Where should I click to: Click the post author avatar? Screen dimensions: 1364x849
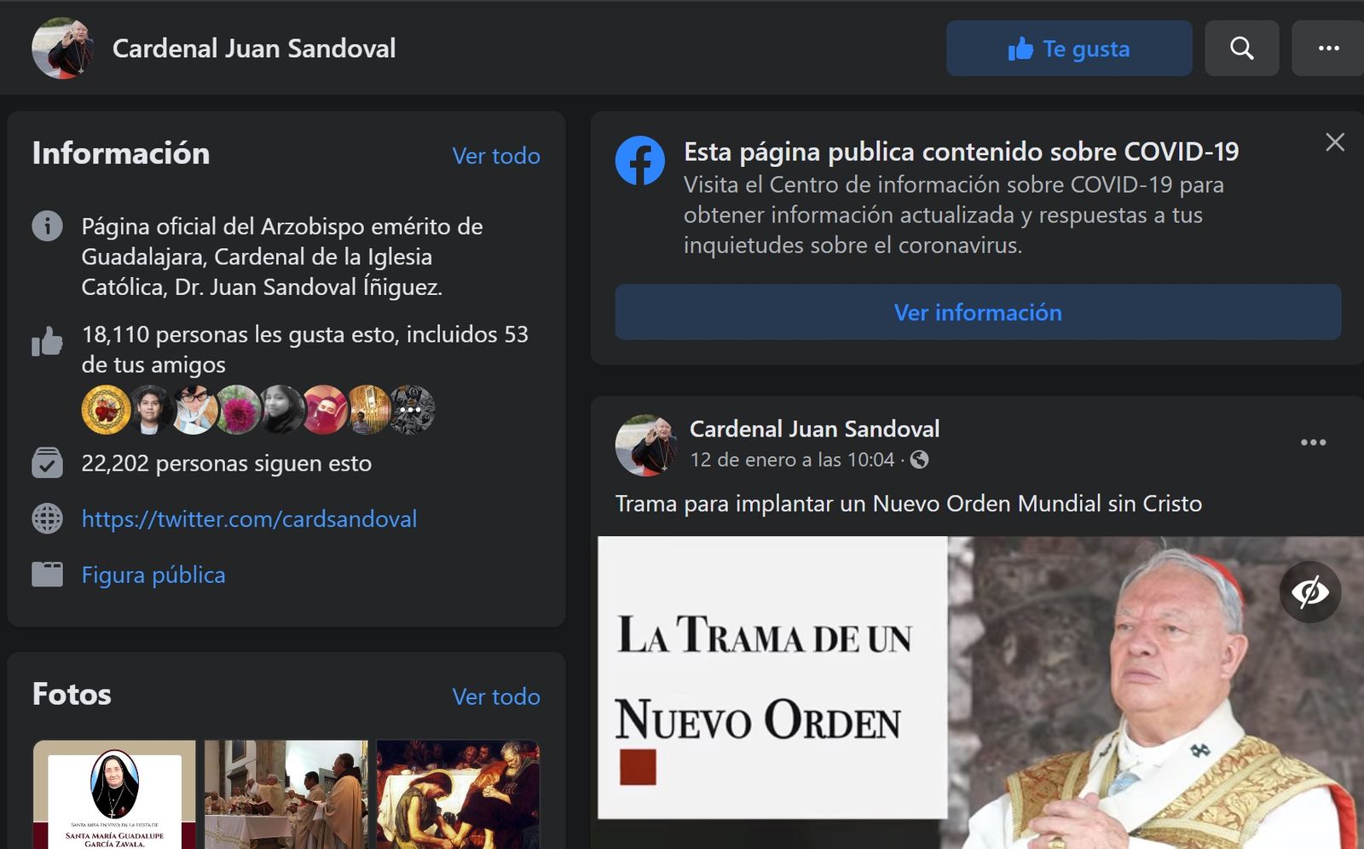pyautogui.click(x=645, y=445)
